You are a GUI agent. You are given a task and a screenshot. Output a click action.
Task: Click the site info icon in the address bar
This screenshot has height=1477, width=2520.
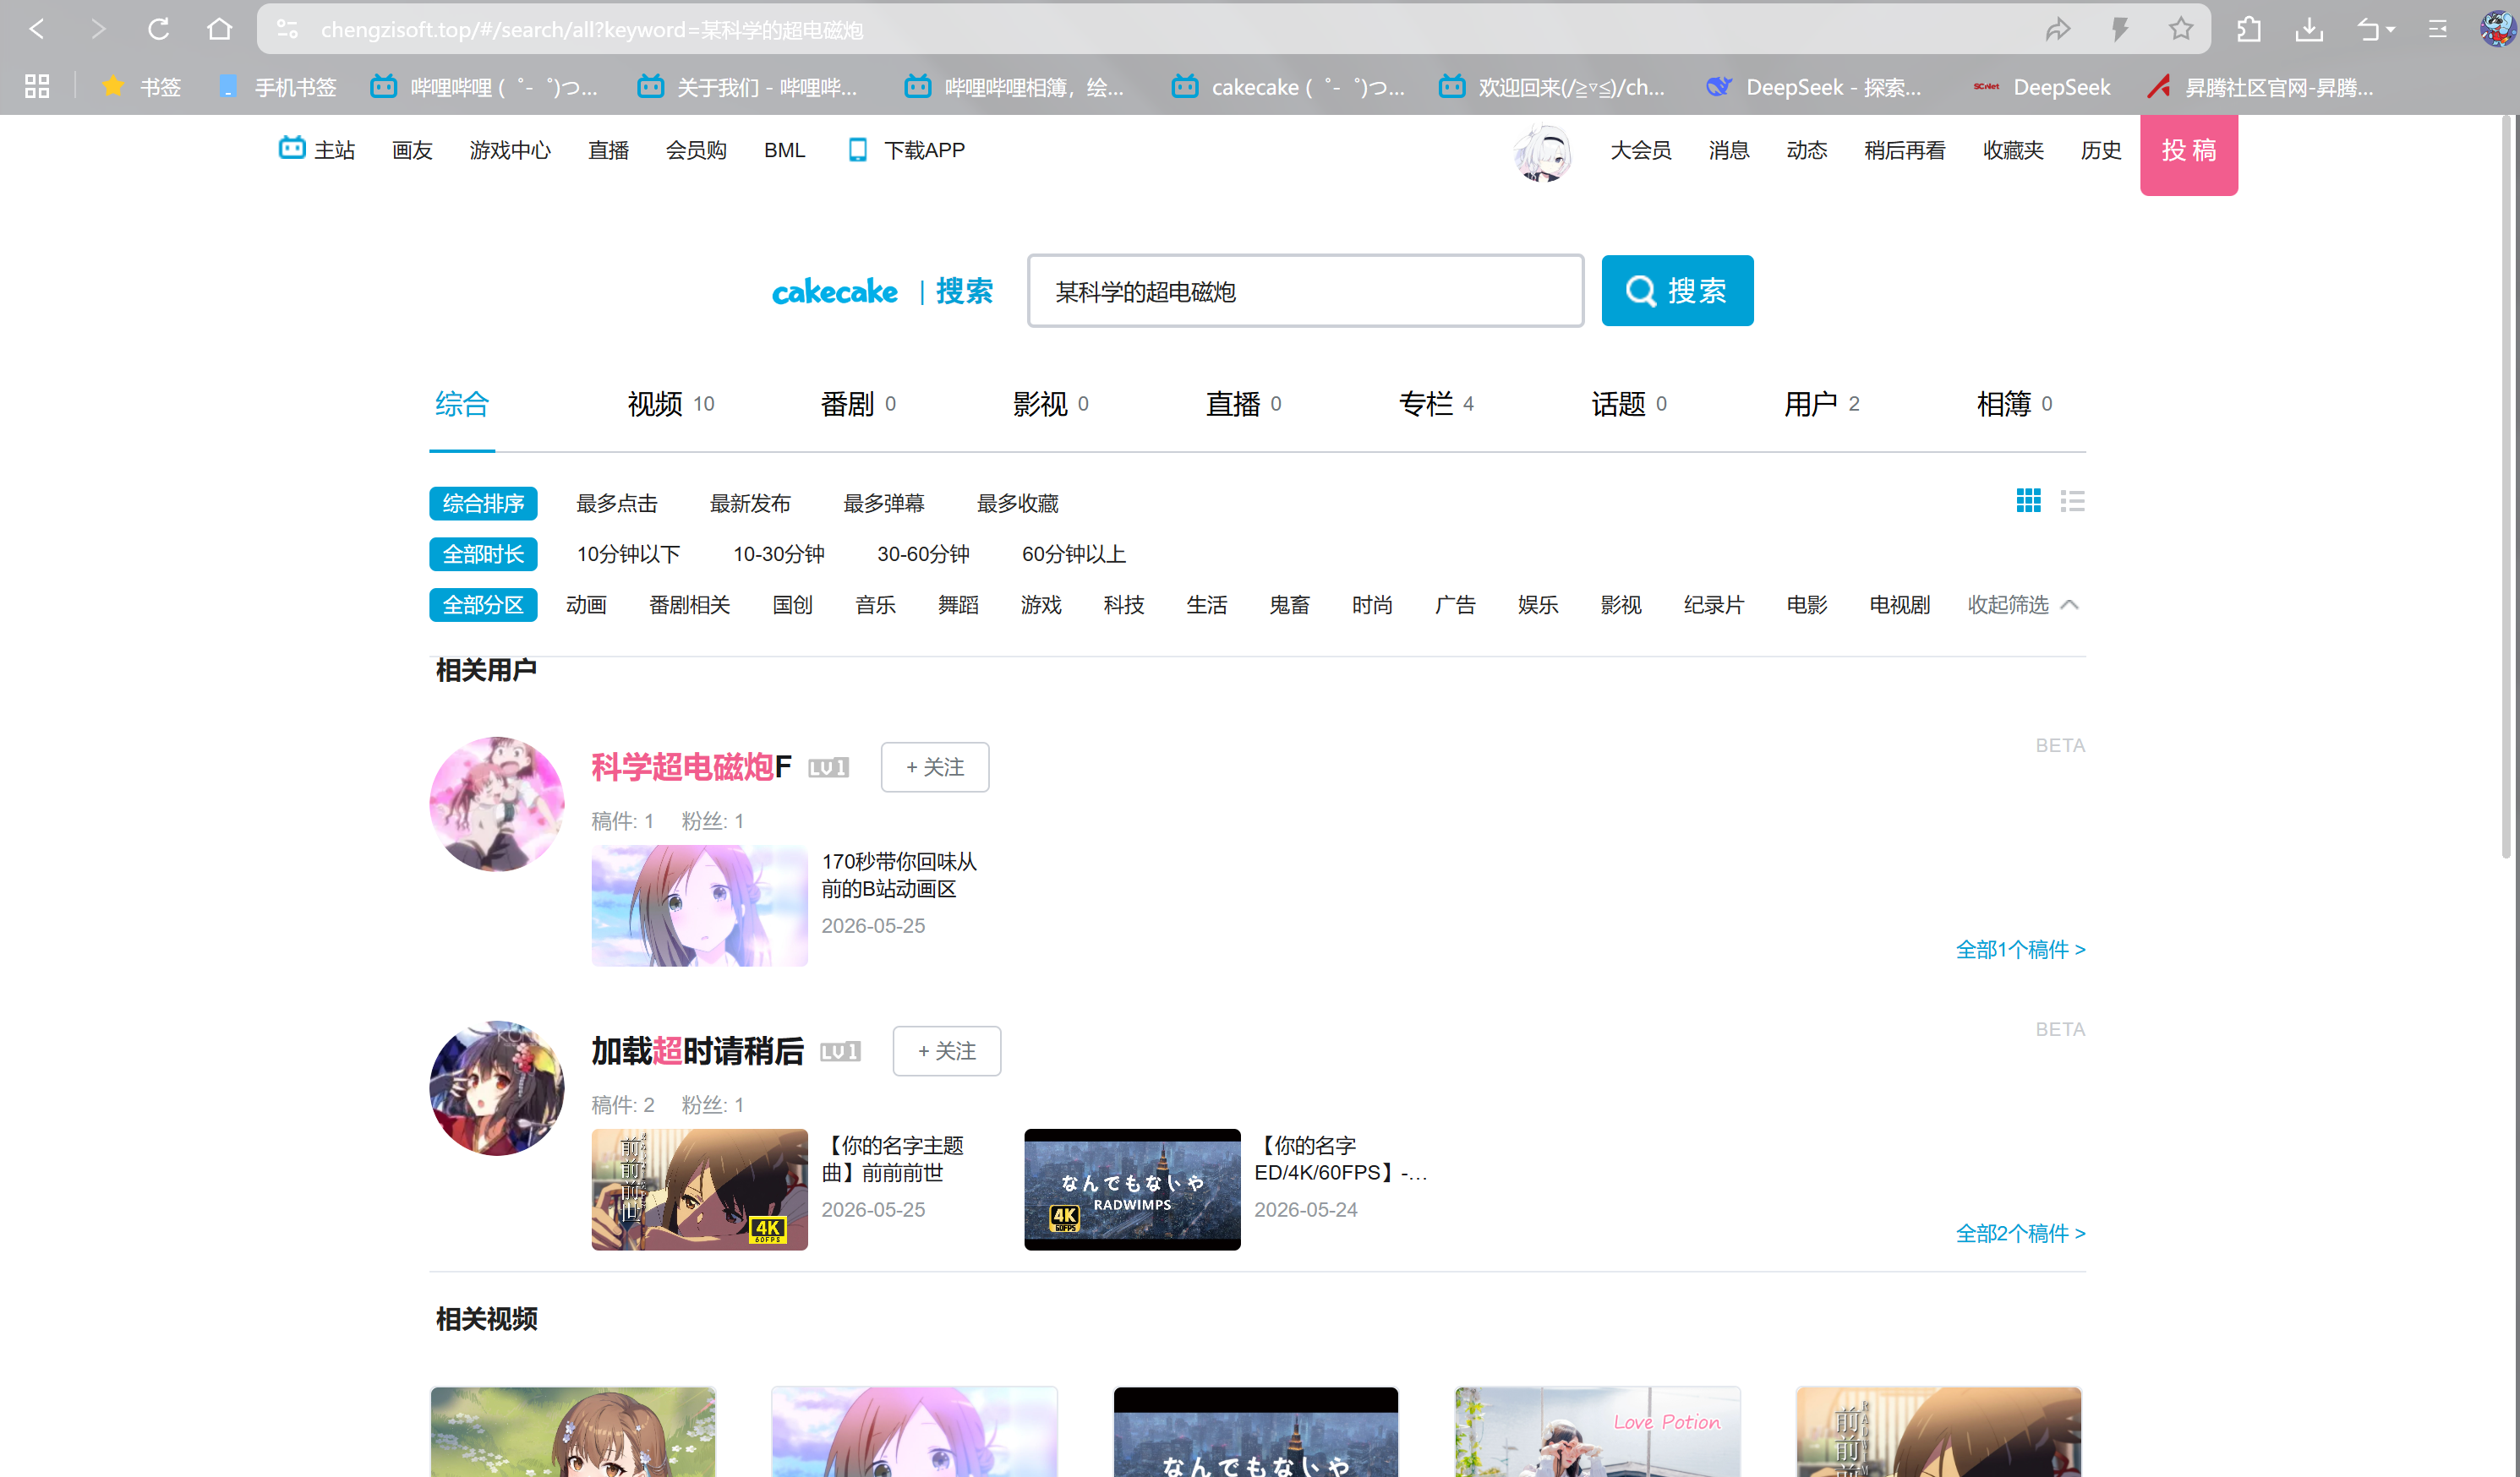(x=288, y=29)
